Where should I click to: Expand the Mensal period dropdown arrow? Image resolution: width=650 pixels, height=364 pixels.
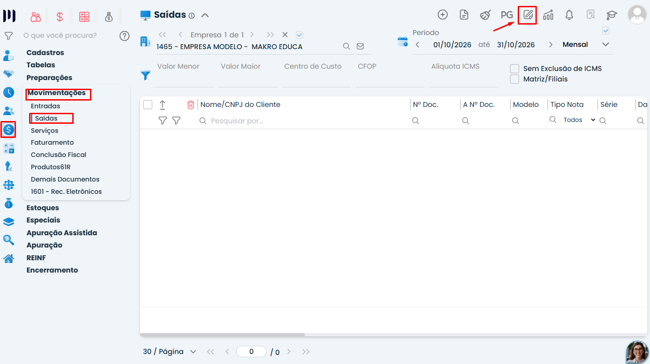[605, 45]
